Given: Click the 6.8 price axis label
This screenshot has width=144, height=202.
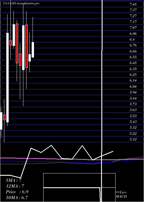Looking at the screenshot, I should pyautogui.click(x=132, y=40).
